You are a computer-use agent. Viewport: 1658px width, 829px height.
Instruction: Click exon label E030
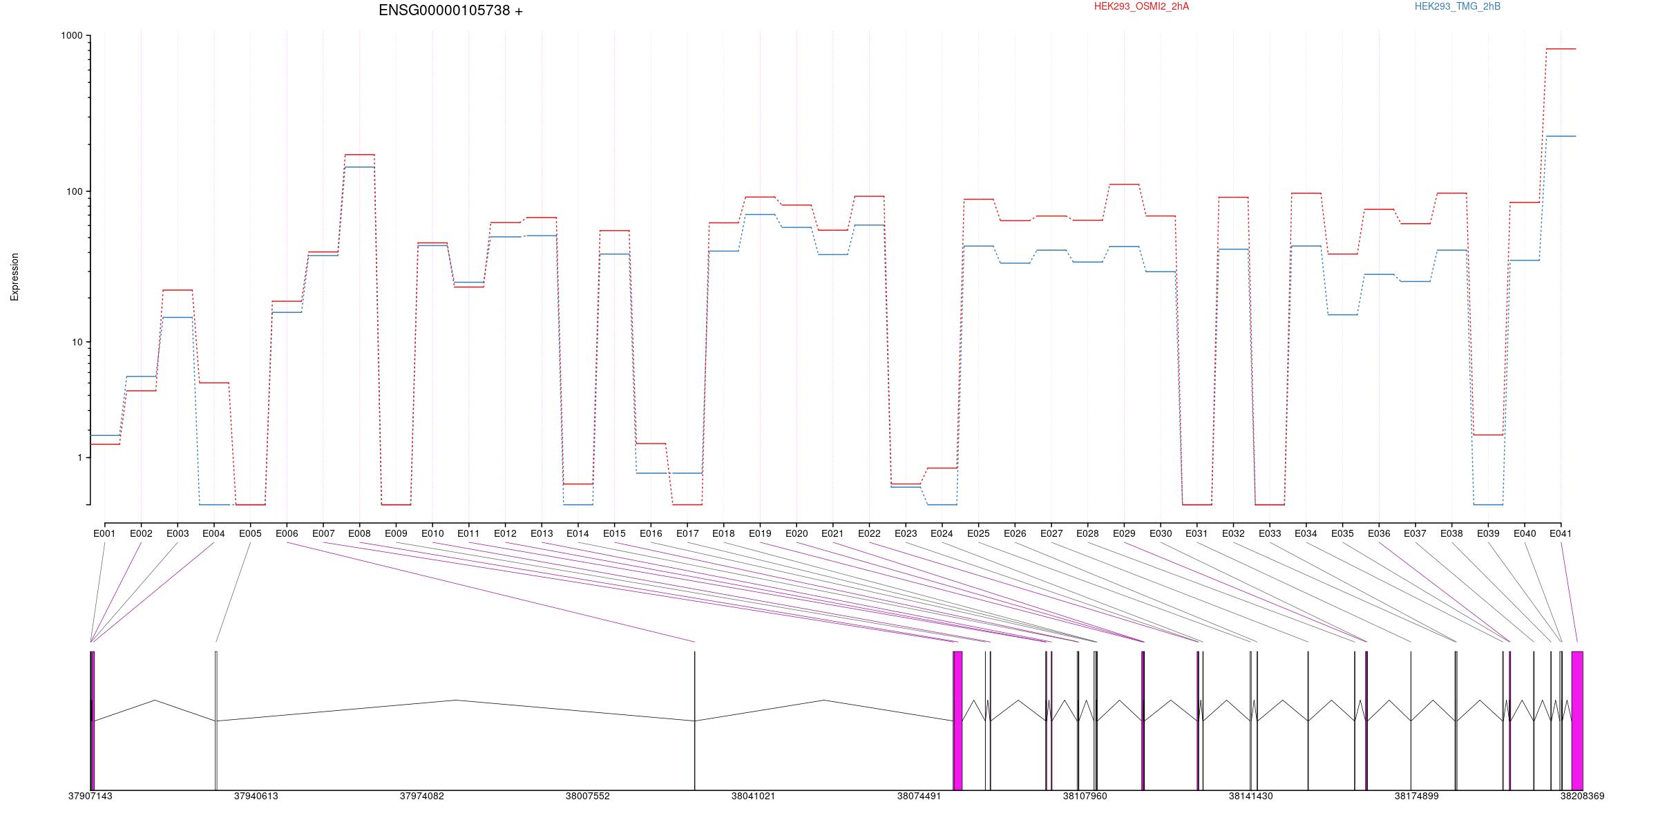point(1161,533)
